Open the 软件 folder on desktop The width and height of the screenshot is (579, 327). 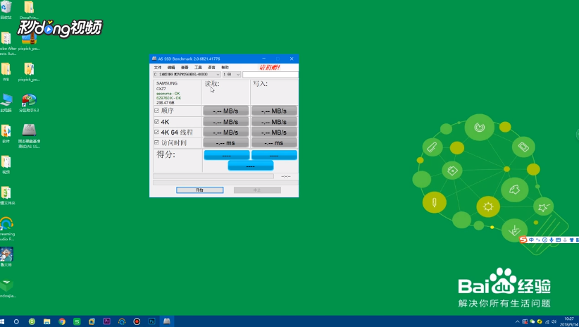pyautogui.click(x=6, y=133)
